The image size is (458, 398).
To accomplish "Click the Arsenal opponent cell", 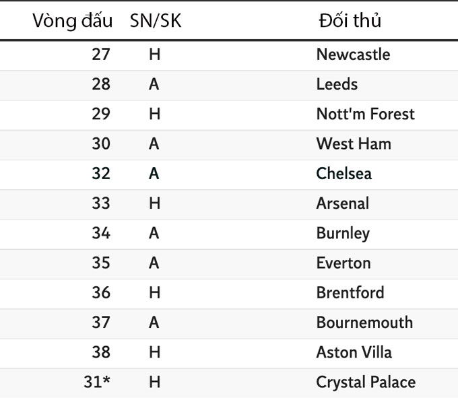I will point(342,203).
